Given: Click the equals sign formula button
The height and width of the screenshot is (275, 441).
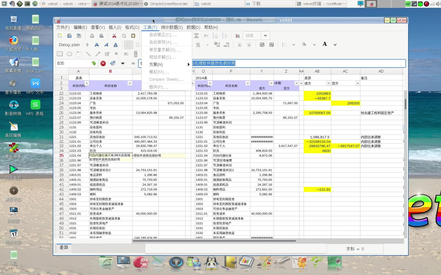Looking at the screenshot, I should [x=133, y=63].
